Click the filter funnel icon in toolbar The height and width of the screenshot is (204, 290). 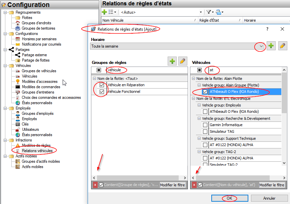coord(209,12)
